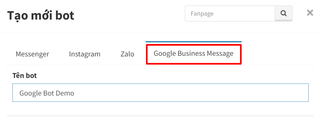Select the Zalo tab

tap(127, 54)
